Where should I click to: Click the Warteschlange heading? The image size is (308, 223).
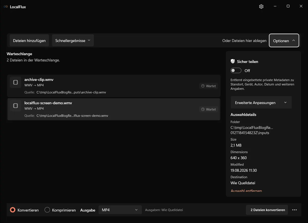tap(19, 54)
